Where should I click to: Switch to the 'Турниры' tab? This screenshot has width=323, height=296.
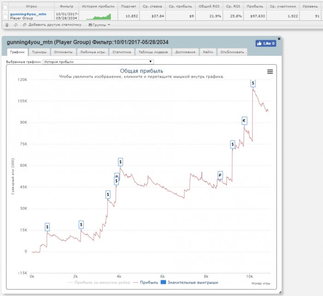[x=39, y=52]
